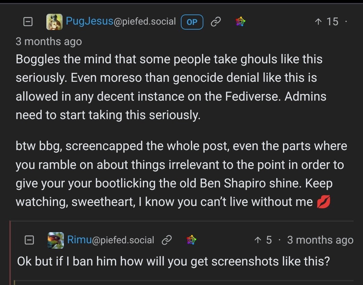
Task: Click the OP badge next to PugJesus
Action: [192, 22]
